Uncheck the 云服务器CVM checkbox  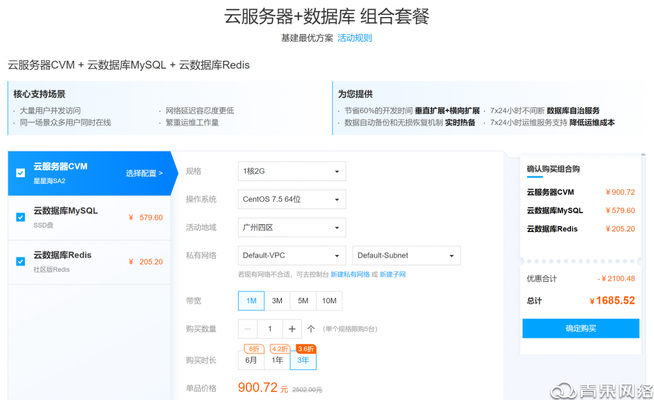(20, 172)
